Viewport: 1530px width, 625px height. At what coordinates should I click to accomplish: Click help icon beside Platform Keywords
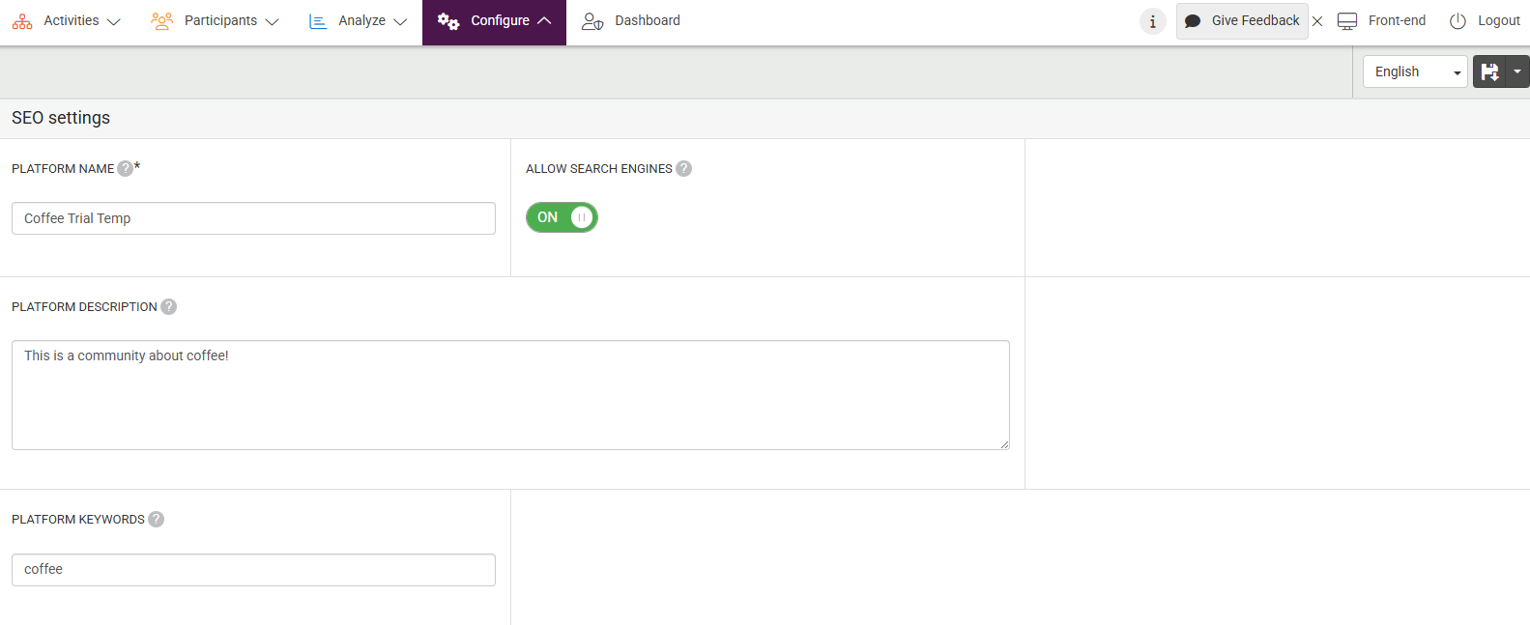tap(156, 520)
